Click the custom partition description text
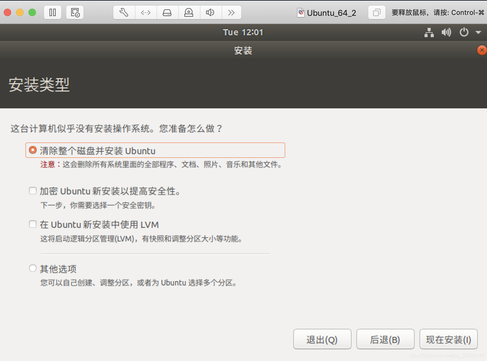 pos(139,283)
